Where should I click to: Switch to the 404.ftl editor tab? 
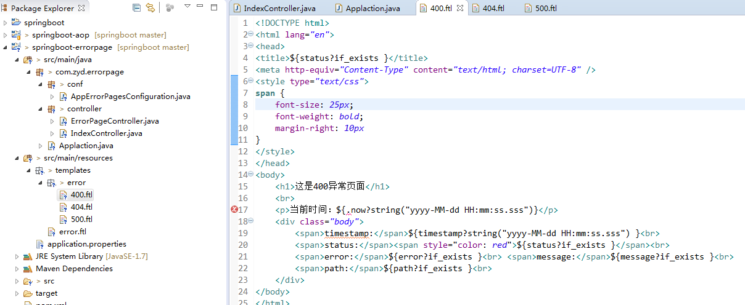(488, 9)
